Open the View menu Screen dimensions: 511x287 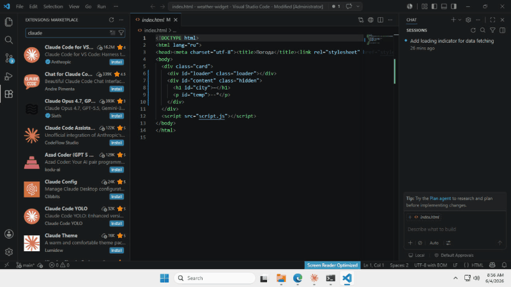[x=74, y=6]
